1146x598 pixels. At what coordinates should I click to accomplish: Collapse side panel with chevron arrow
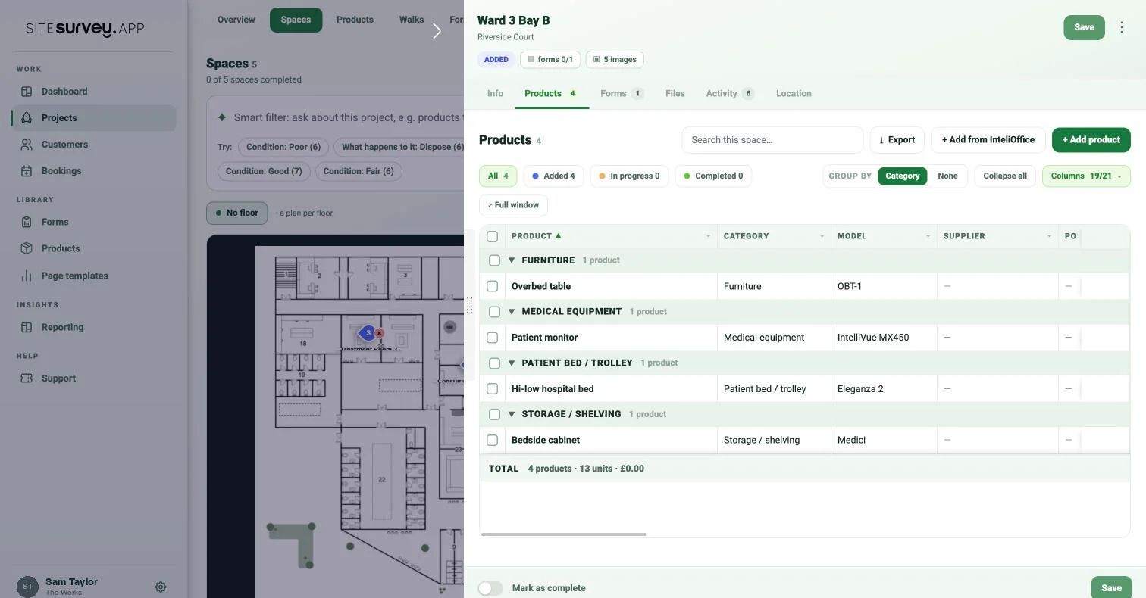tap(437, 31)
